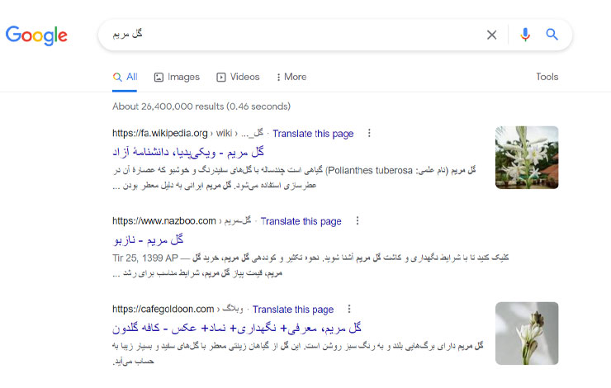Open options menu for the cafegoldoon result
611x388 pixels.
tap(349, 309)
